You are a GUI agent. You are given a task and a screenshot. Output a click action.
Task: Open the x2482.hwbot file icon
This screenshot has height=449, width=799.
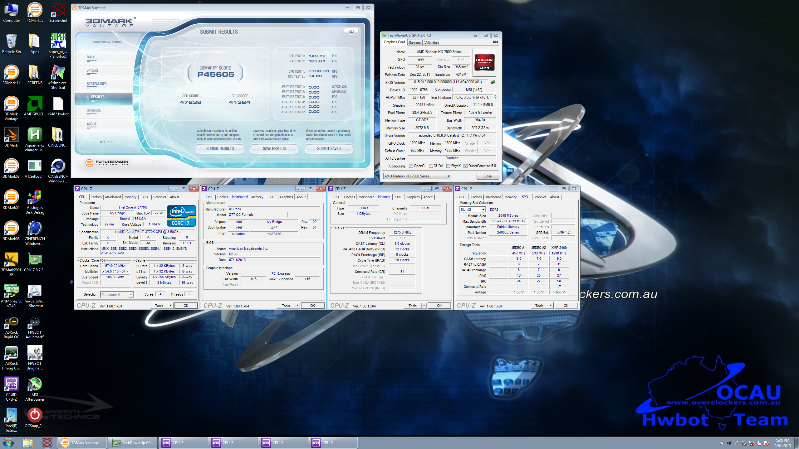tap(58, 106)
